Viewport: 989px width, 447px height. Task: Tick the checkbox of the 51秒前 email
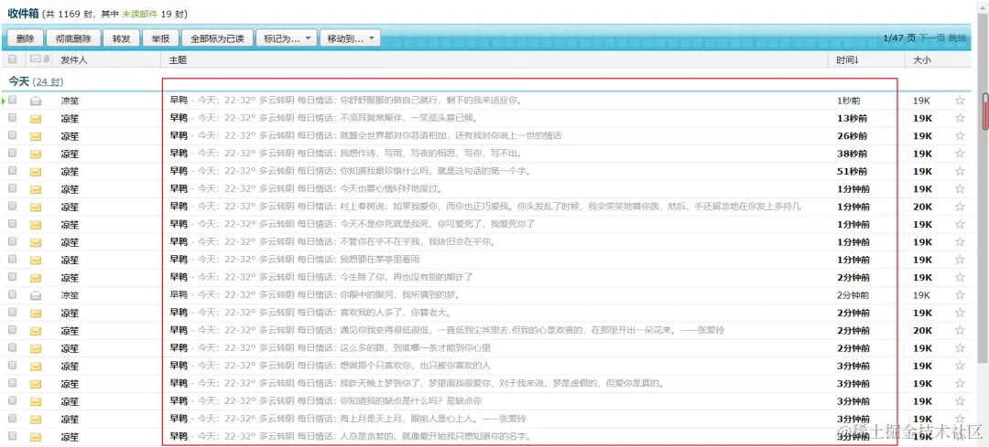[x=13, y=171]
